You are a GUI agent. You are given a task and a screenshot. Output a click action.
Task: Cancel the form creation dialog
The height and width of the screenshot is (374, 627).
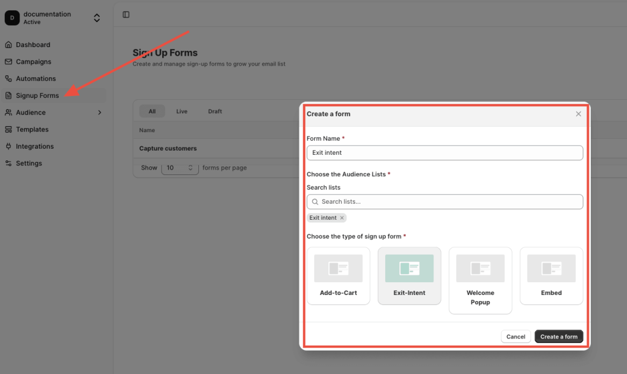(516, 336)
